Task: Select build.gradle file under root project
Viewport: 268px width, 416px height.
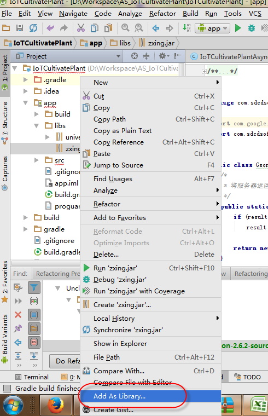Action: 58,252
